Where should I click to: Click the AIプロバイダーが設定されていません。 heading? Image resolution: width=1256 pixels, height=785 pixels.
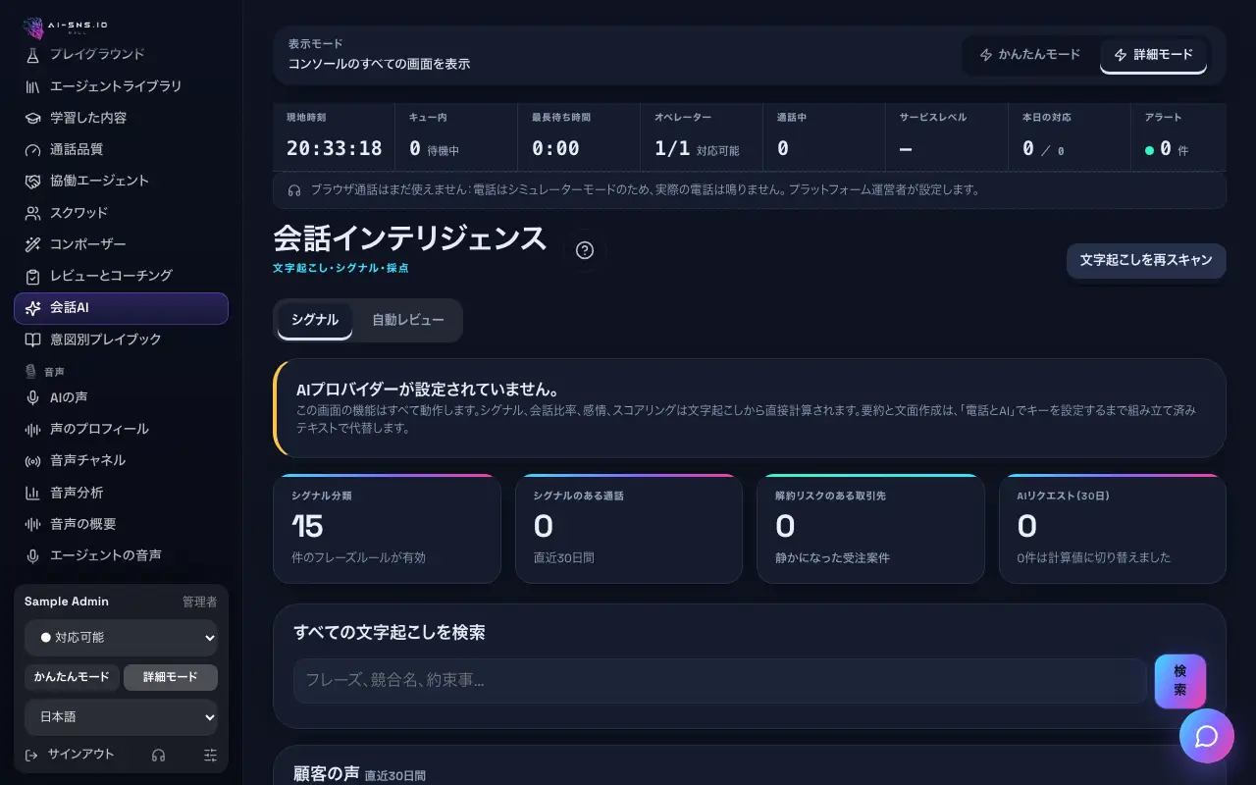pyautogui.click(x=428, y=390)
